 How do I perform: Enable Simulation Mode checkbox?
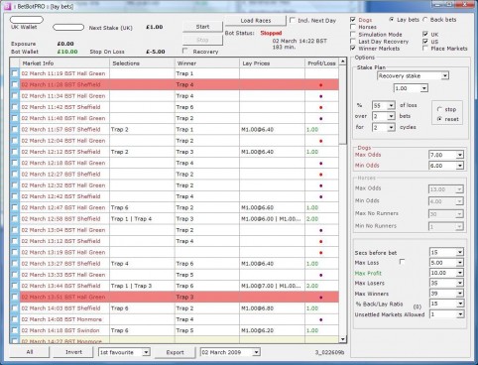[x=353, y=34]
